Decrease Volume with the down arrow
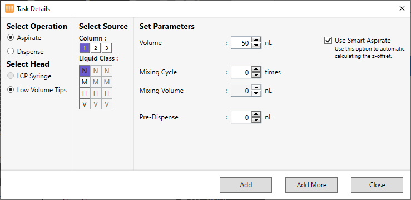The width and height of the screenshot is (411, 200). point(256,46)
